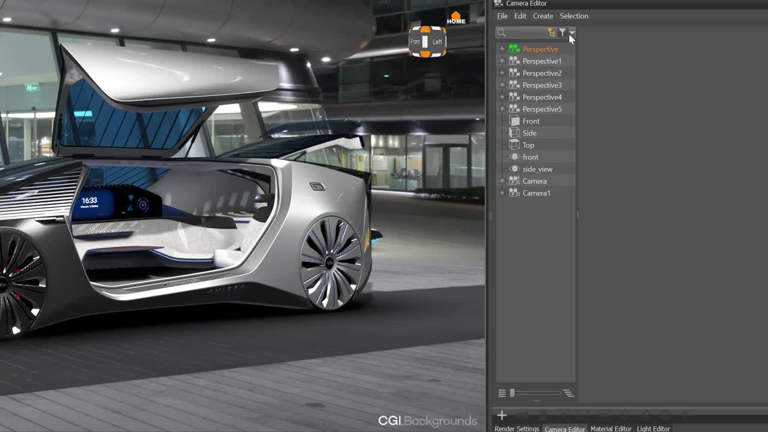Expand the Perspective5 camera node
The width and height of the screenshot is (768, 432).
502,109
